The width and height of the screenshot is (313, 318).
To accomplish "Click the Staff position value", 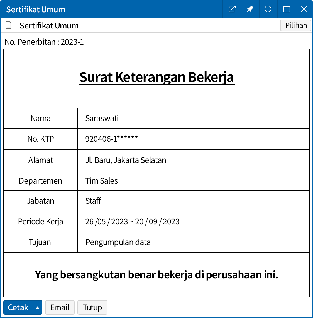I will tap(93, 201).
